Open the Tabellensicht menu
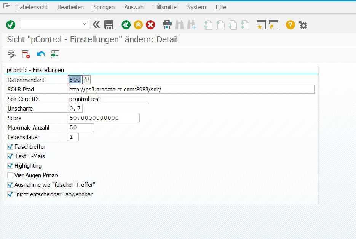This screenshot has width=356, height=239. pyautogui.click(x=32, y=7)
